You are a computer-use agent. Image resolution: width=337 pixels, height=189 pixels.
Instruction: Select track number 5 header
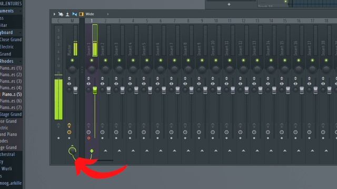click(x=147, y=21)
